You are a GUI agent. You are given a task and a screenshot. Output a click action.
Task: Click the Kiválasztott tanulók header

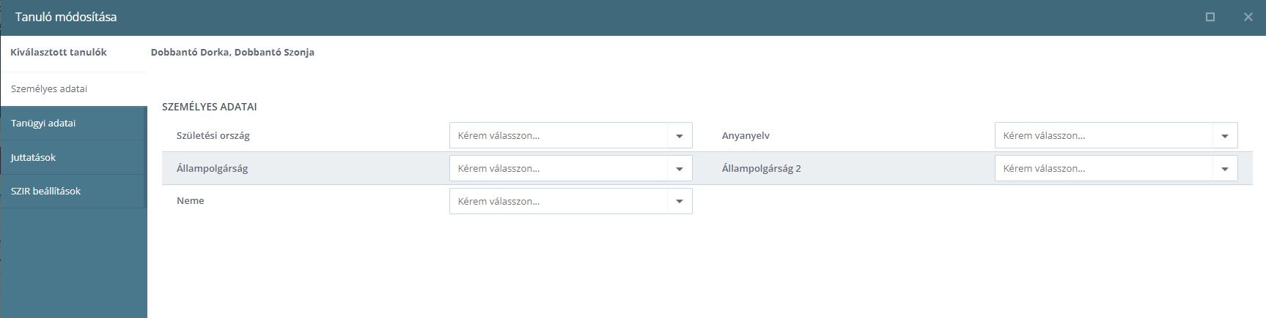(x=59, y=53)
